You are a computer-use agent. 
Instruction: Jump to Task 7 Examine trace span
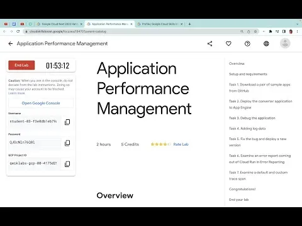coord(258,176)
